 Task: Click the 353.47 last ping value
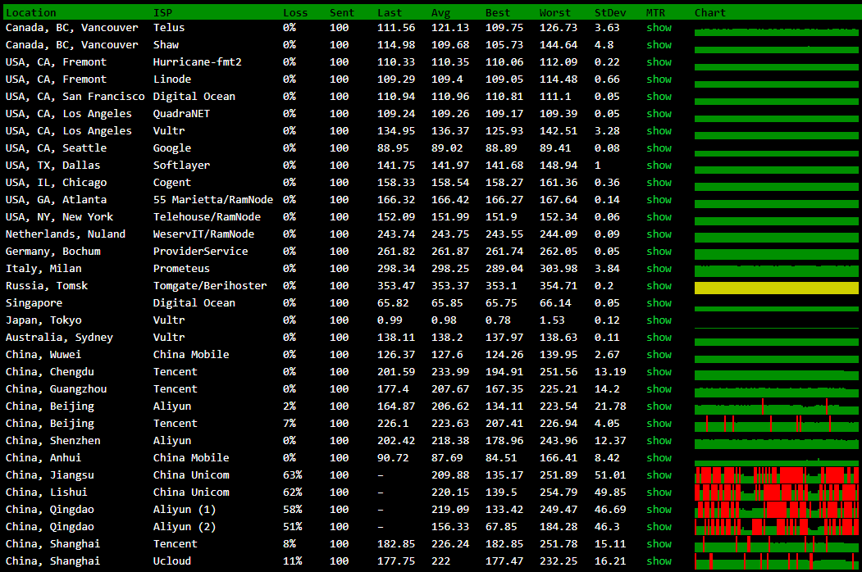click(396, 286)
